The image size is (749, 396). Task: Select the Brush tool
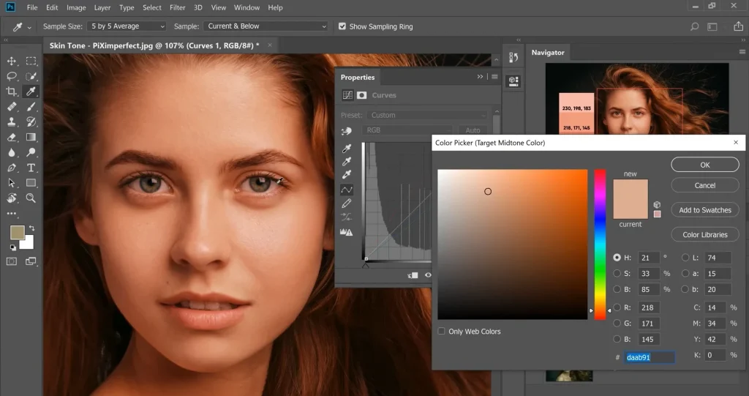coord(31,107)
